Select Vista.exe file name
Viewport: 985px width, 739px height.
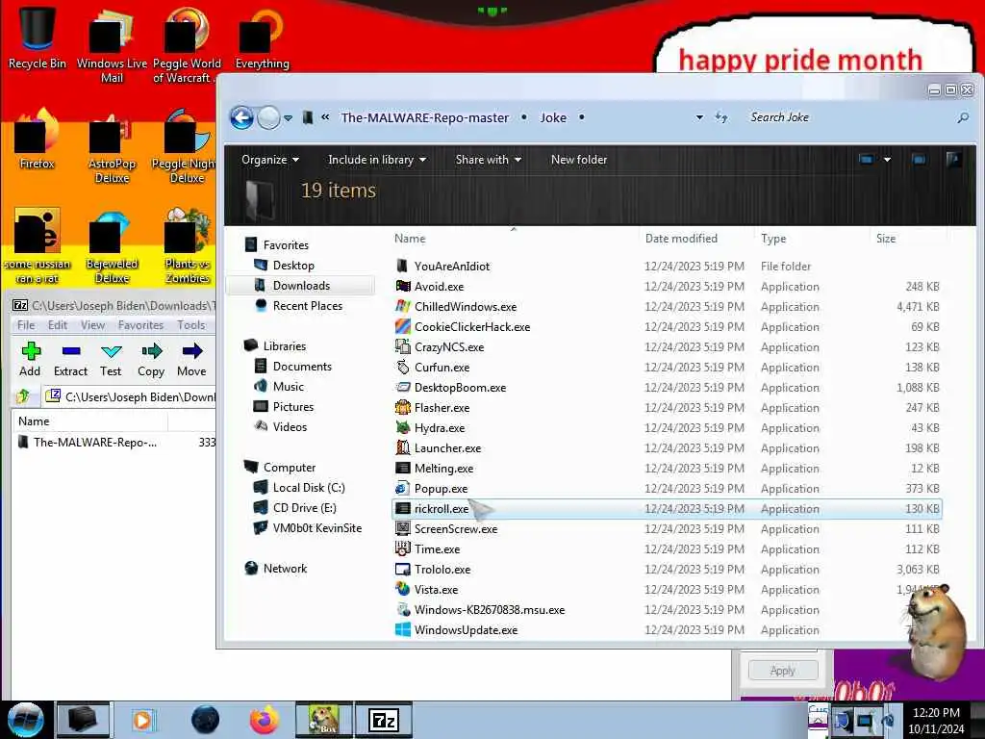click(x=436, y=590)
